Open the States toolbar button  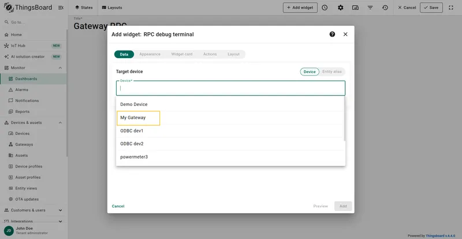84,7
